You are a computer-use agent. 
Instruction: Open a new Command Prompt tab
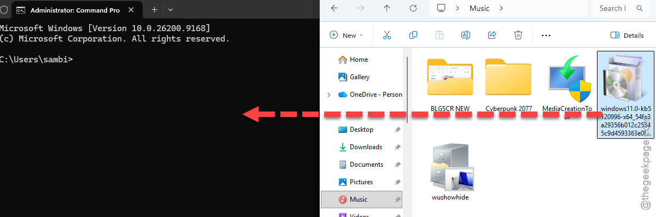154,10
